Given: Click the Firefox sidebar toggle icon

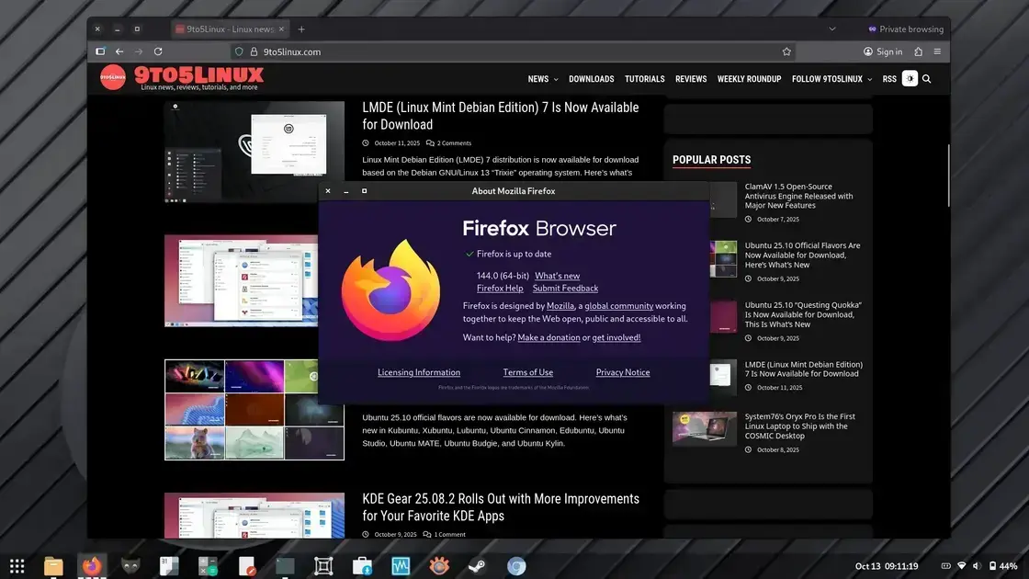Looking at the screenshot, I should [100, 51].
